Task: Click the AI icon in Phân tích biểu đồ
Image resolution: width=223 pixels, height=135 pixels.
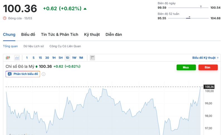Action: [x=10, y=74]
